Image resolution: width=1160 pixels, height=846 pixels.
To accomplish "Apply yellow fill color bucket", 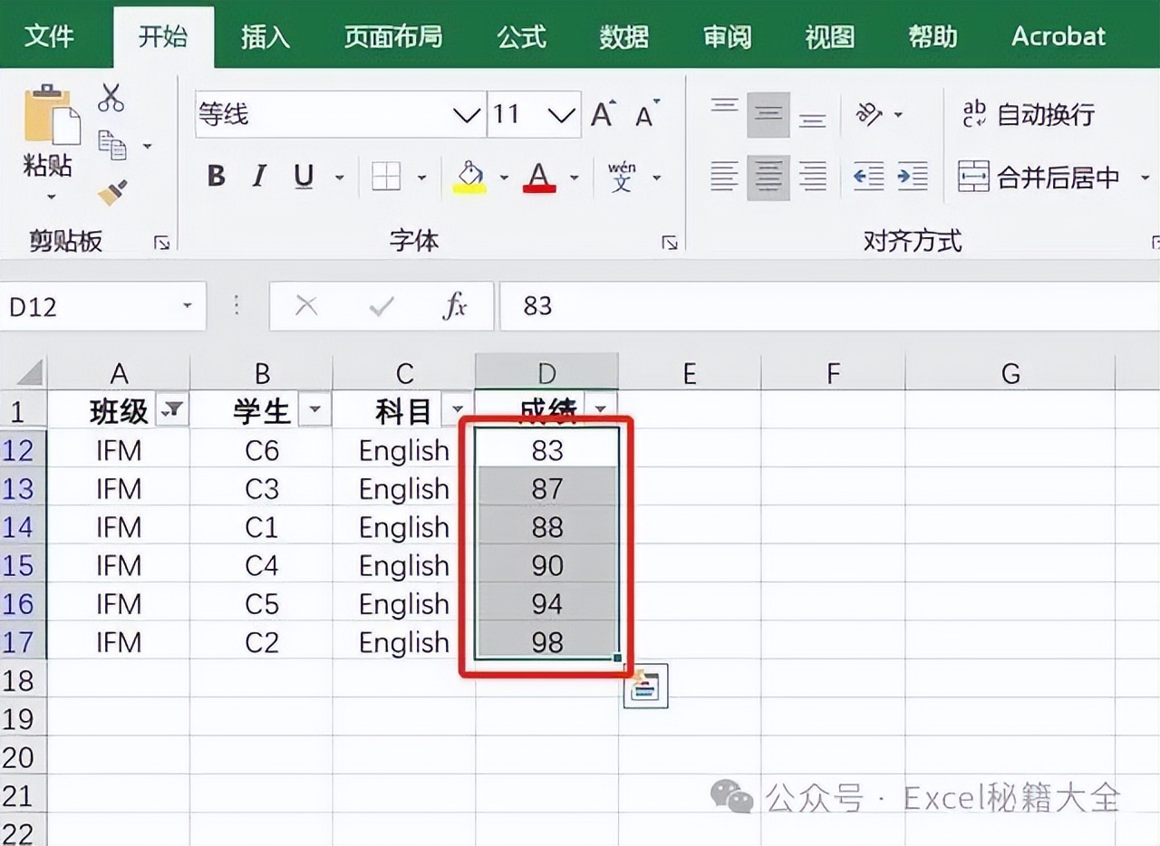I will (470, 177).
